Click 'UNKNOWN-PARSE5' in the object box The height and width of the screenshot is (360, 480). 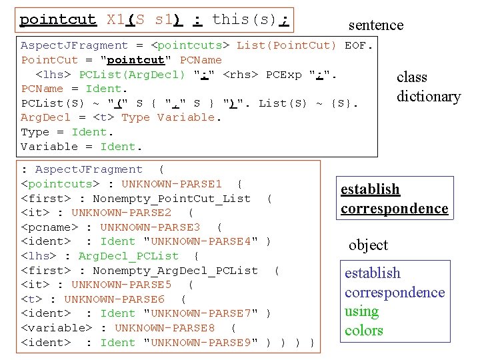pyautogui.click(x=121, y=285)
